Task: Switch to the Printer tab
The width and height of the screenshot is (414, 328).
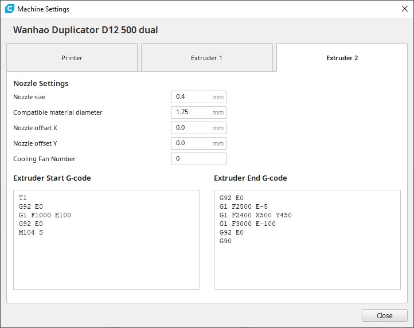Action: 72,57
